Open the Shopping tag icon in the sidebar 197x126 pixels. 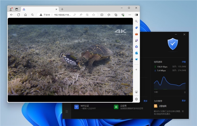pyautogui.click(x=136, y=28)
